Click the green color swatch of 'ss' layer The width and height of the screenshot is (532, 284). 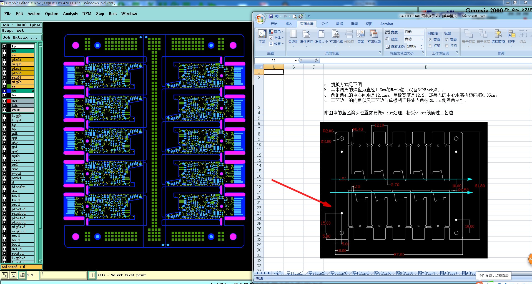click(x=9, y=86)
